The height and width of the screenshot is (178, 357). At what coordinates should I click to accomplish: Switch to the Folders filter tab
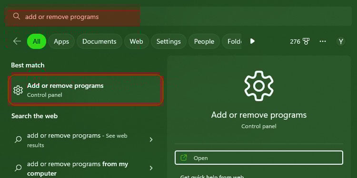click(232, 41)
